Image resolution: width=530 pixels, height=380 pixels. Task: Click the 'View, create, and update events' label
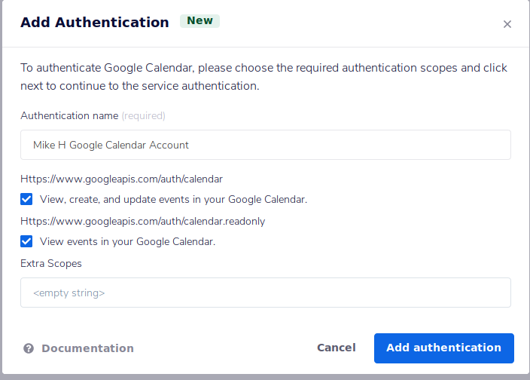[173, 200]
